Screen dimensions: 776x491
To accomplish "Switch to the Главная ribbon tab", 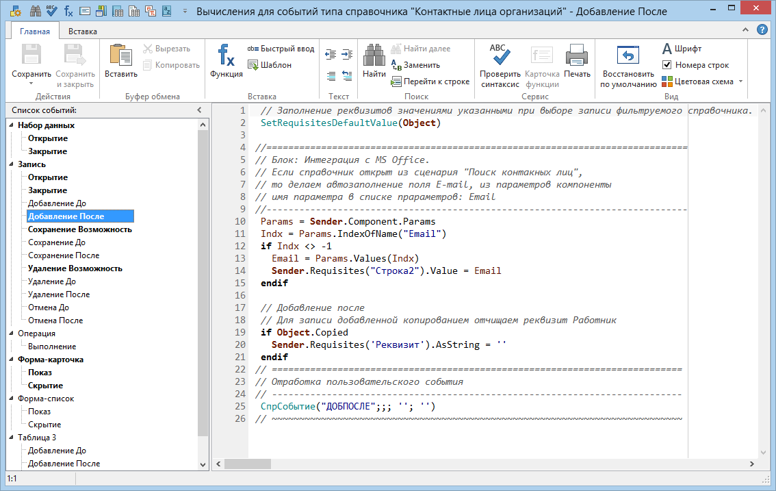I will 34,32.
